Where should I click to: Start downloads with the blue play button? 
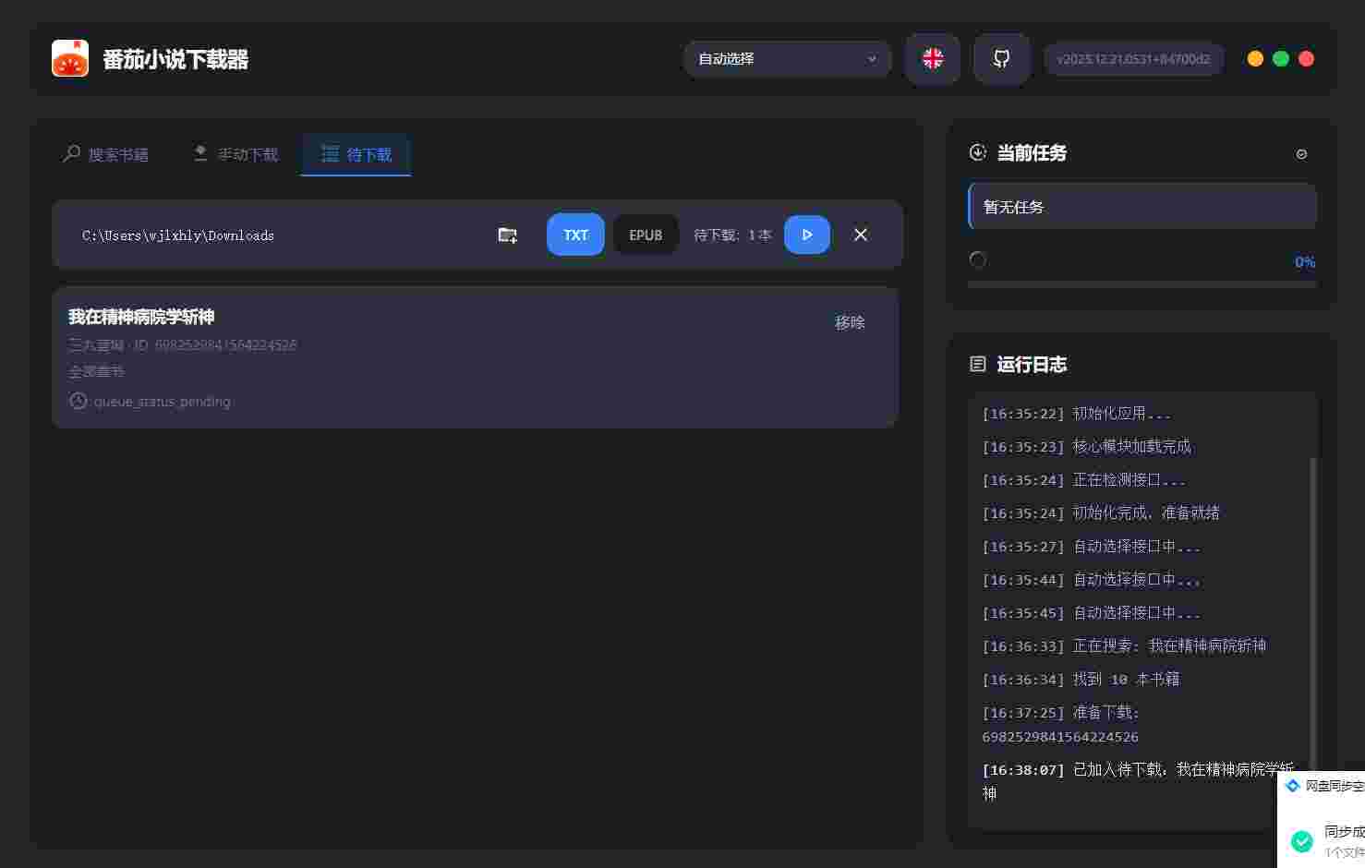coord(806,235)
